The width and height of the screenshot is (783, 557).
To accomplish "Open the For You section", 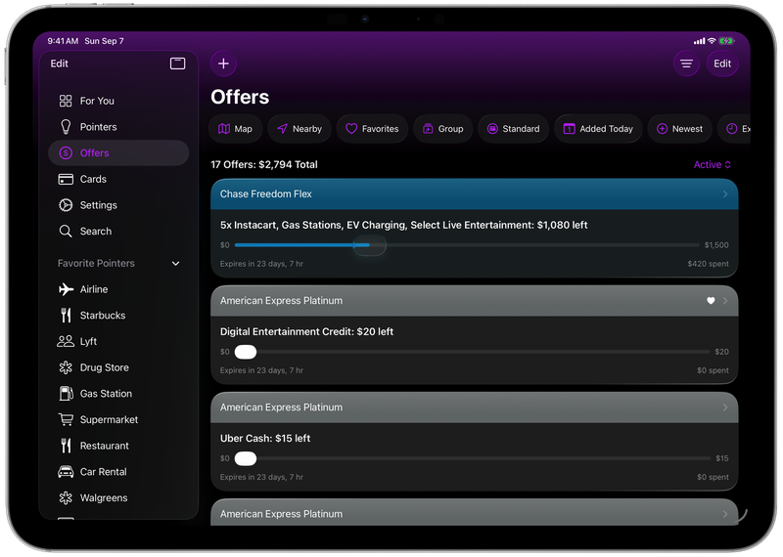I will click(118, 101).
